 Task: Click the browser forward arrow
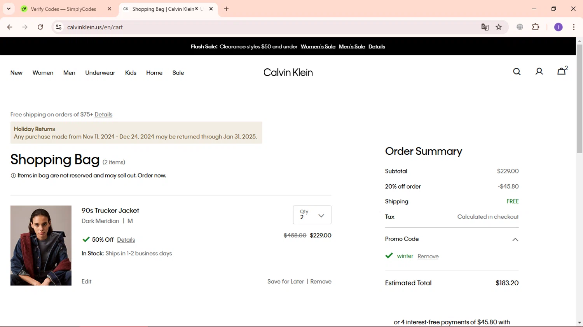25,27
